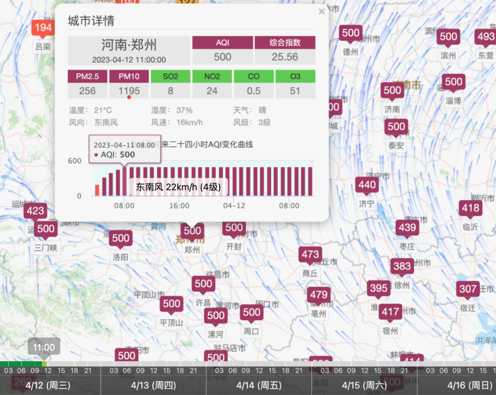Click the 439 marker for 枣庄

pos(407,228)
